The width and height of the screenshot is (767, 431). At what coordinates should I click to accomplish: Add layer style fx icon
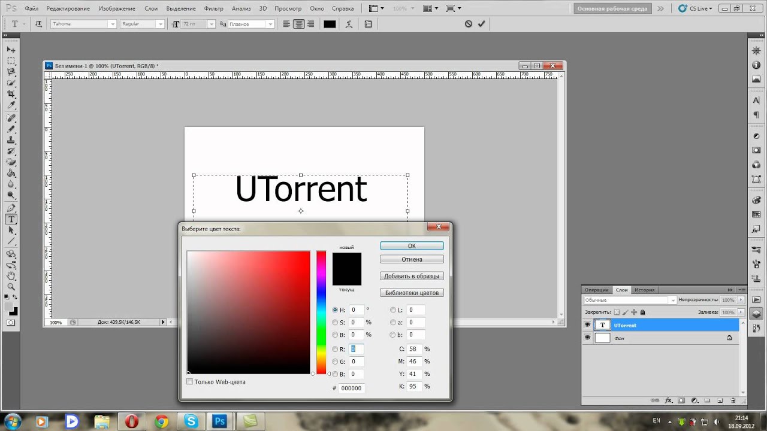click(x=668, y=400)
